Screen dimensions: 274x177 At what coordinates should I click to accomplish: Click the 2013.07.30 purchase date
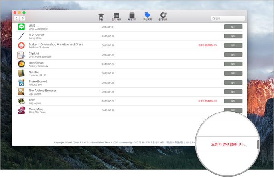108,36
